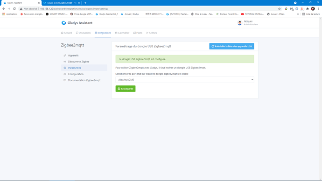Open the Gladys Assistant4_1 bookmark
Viewport: 322px width, 181px height.
(x=107, y=14)
